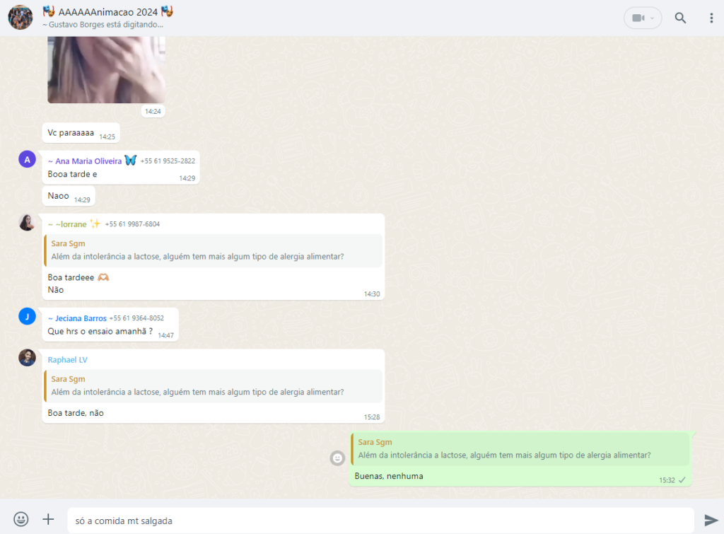Click the blue J avatar of Jeciana Barros
This screenshot has width=724, height=534.
[28, 316]
